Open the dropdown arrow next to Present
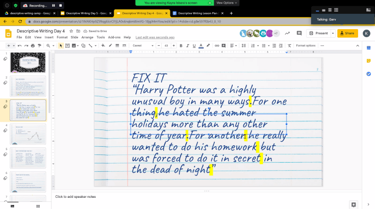The height and width of the screenshot is (209, 375). coord(333,33)
